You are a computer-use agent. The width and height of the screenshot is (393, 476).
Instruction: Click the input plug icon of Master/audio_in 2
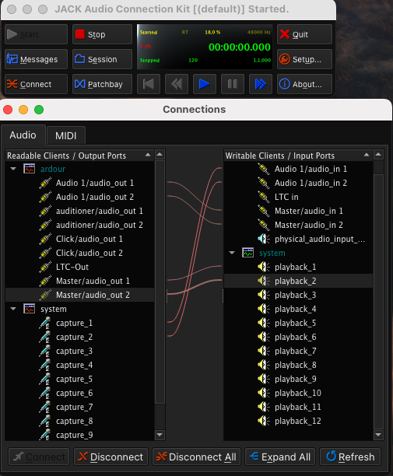(264, 225)
